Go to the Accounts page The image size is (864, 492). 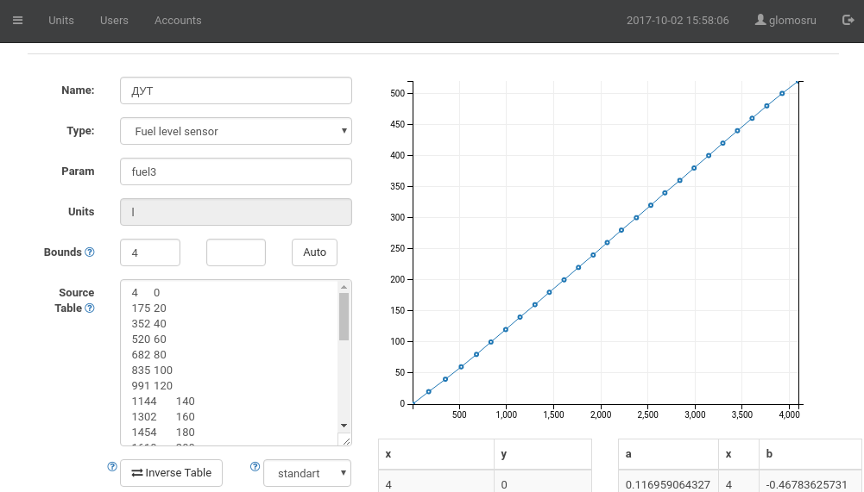point(178,21)
